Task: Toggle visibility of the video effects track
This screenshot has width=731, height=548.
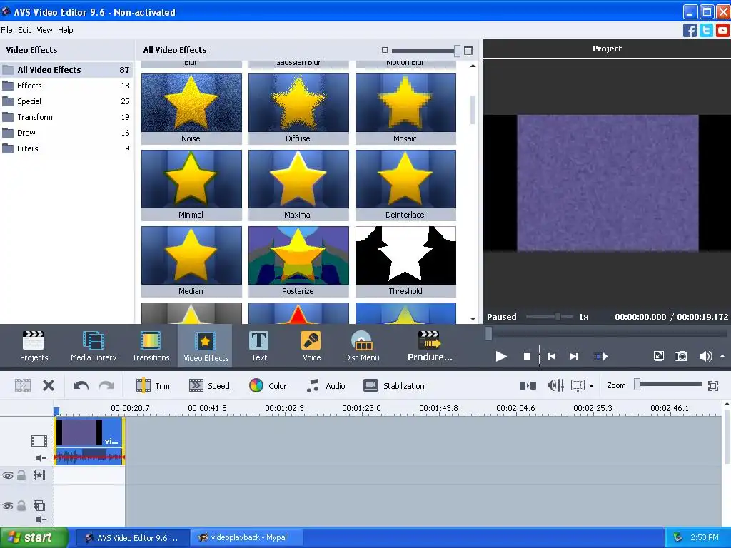Action: click(x=7, y=475)
